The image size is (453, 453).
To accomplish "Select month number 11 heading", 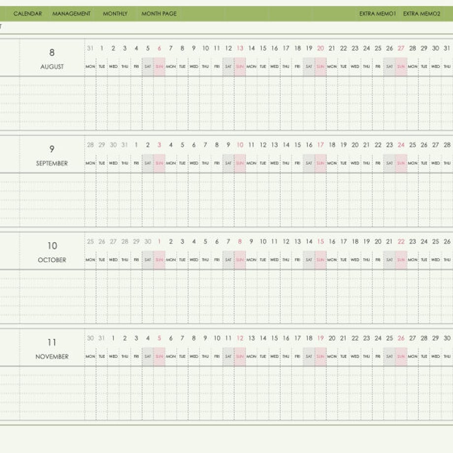I will click(x=52, y=342).
